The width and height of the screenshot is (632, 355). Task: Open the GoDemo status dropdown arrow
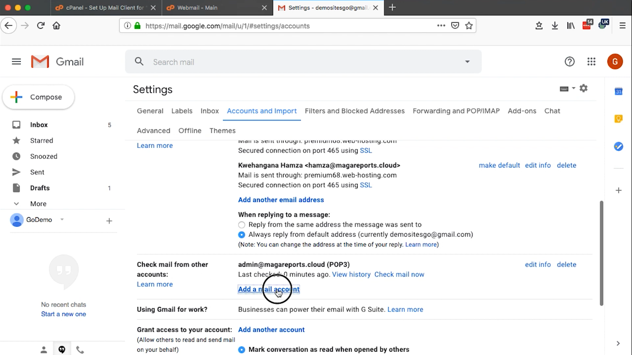tap(62, 220)
